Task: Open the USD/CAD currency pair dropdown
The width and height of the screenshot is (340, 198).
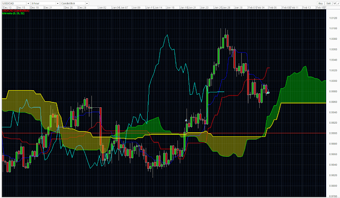Action: click(16, 3)
